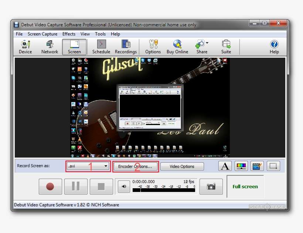Click the Encoder Options button
The width and height of the screenshot is (303, 233).
(136, 167)
